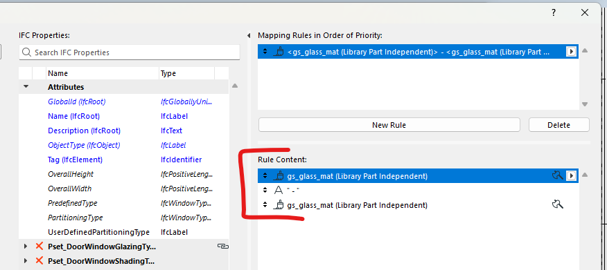The image size is (607, 270).
Task: Select the gs_glass_mat mapping rule in priority list
Action: (418, 51)
